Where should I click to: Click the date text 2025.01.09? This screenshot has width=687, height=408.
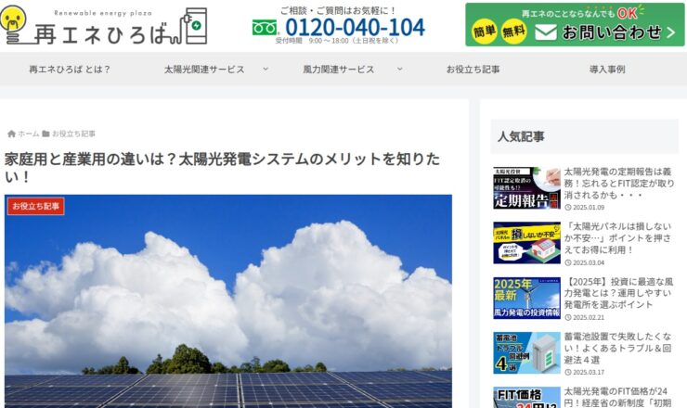589,208
